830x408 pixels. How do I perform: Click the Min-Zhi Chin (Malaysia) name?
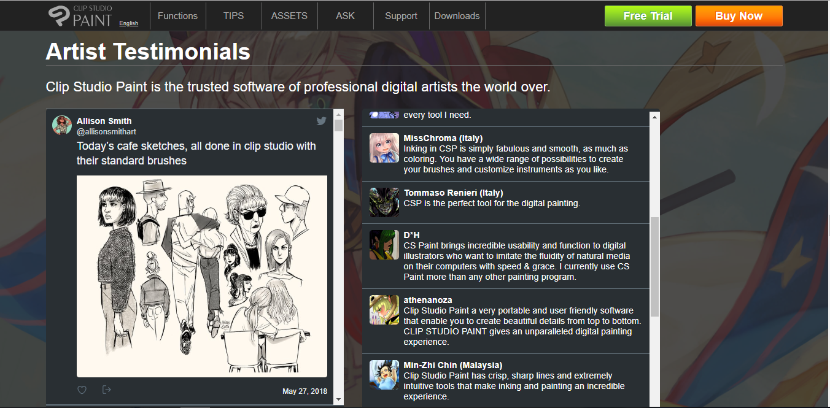pos(453,365)
